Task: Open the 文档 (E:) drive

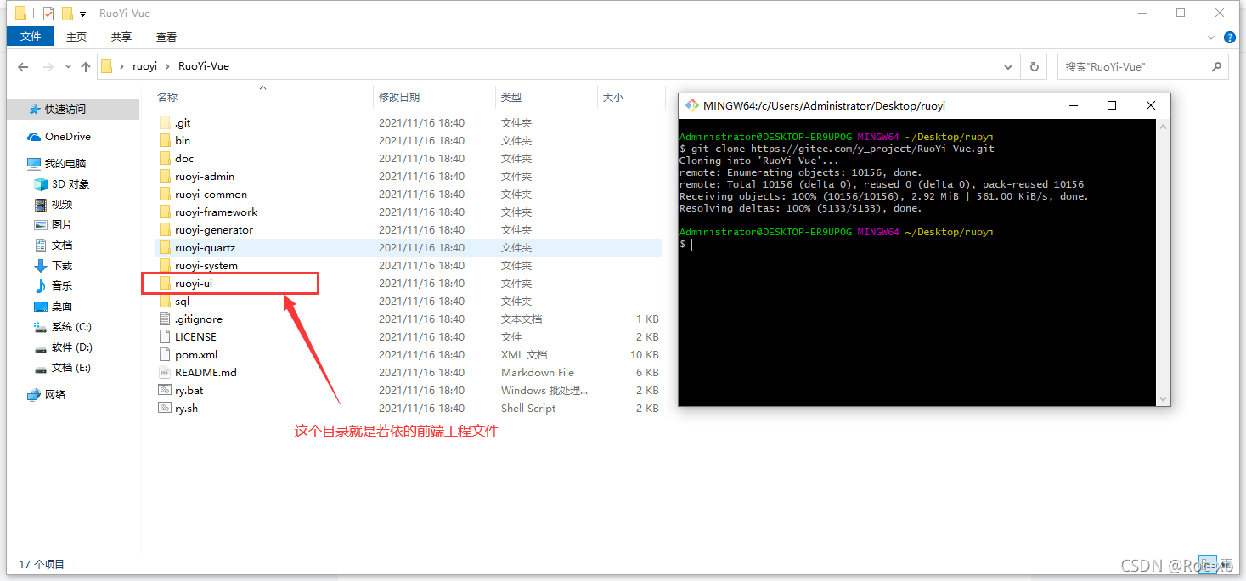Action: [71, 368]
